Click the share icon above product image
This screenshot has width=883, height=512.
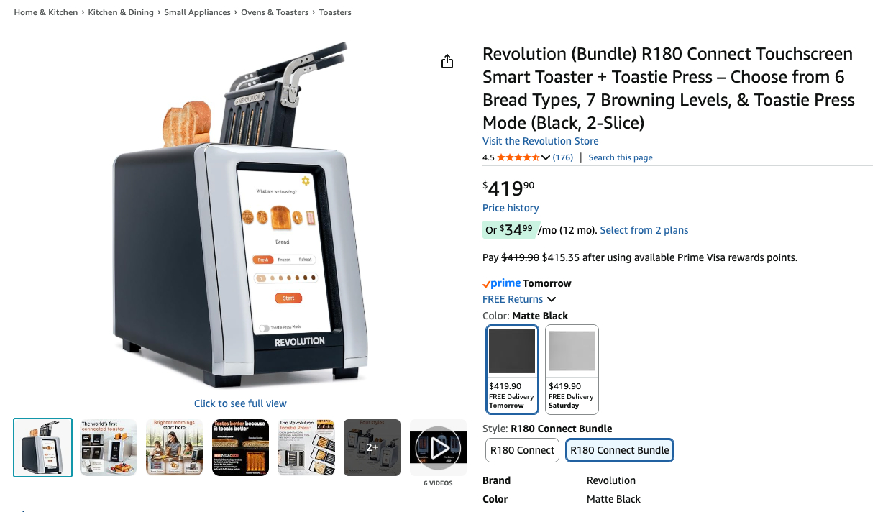click(x=447, y=61)
